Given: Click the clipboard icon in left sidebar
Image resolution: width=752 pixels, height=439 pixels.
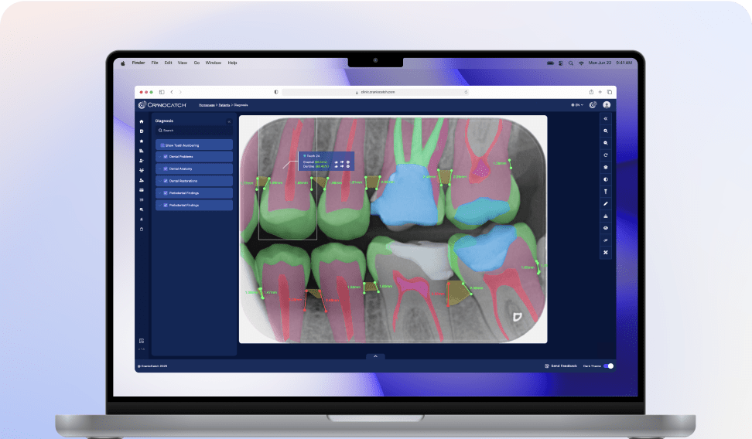Looking at the screenshot, I should click(142, 229).
